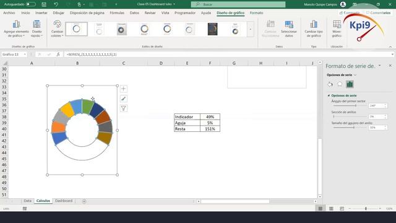Close the Formato de serie pane

[x=390, y=66]
